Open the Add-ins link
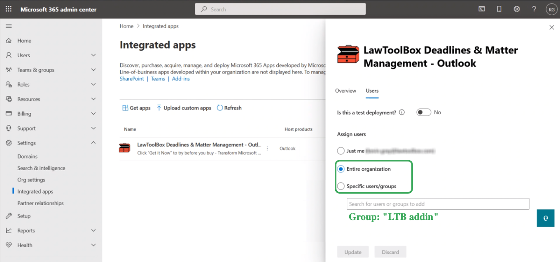The image size is (560, 262). pyautogui.click(x=181, y=79)
